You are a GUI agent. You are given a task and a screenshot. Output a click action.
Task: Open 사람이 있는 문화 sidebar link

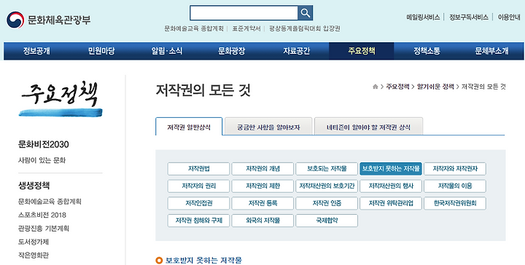pos(42,160)
